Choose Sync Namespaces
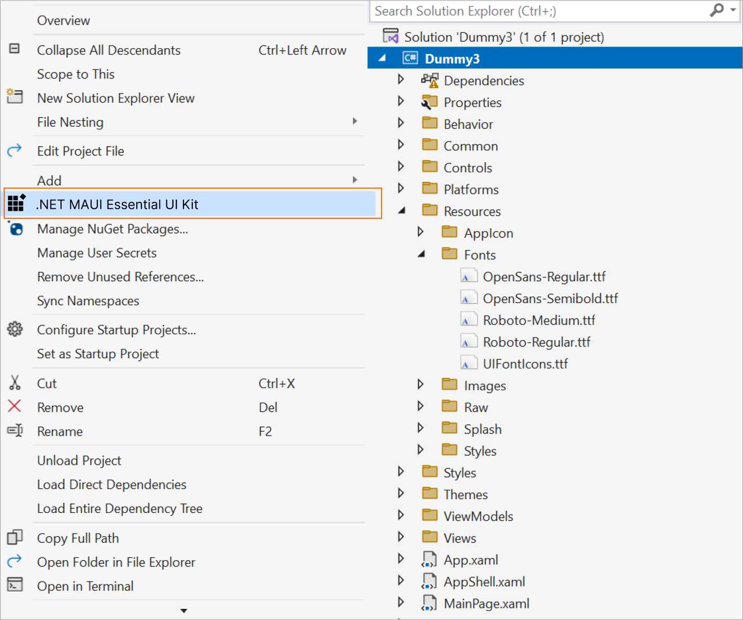 (88, 301)
